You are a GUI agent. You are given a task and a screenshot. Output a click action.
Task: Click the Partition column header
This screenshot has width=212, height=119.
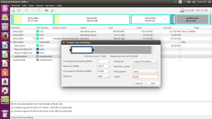[x=23, y=28]
